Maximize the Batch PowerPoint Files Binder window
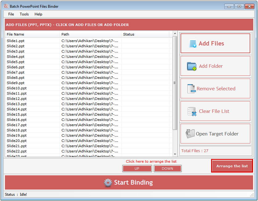Image resolution: width=258 pixels, height=201 pixels. pyautogui.click(x=239, y=6)
